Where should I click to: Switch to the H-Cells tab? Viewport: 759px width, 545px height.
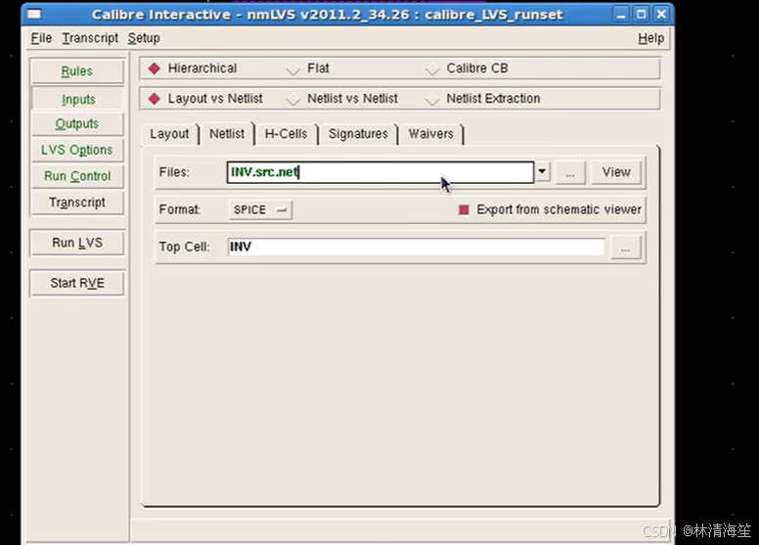(286, 134)
